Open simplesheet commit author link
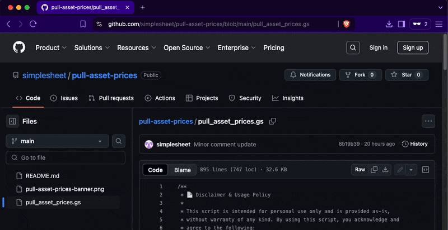The height and width of the screenshot is (230, 448). (174, 145)
